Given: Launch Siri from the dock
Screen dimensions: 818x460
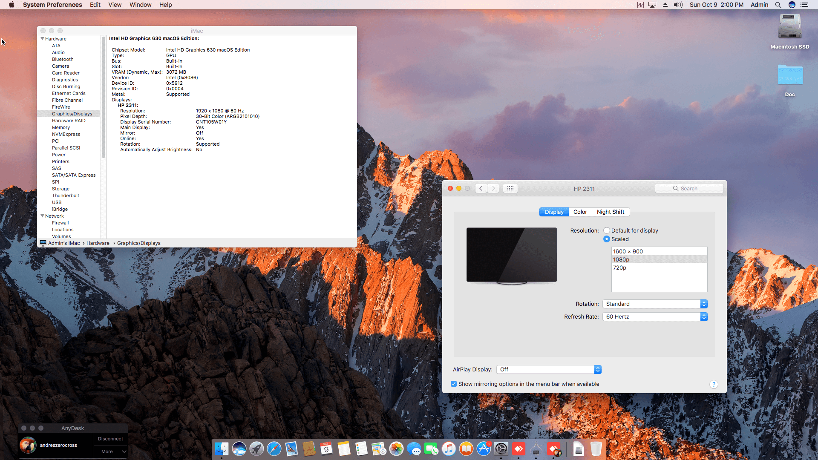Looking at the screenshot, I should [x=239, y=448].
